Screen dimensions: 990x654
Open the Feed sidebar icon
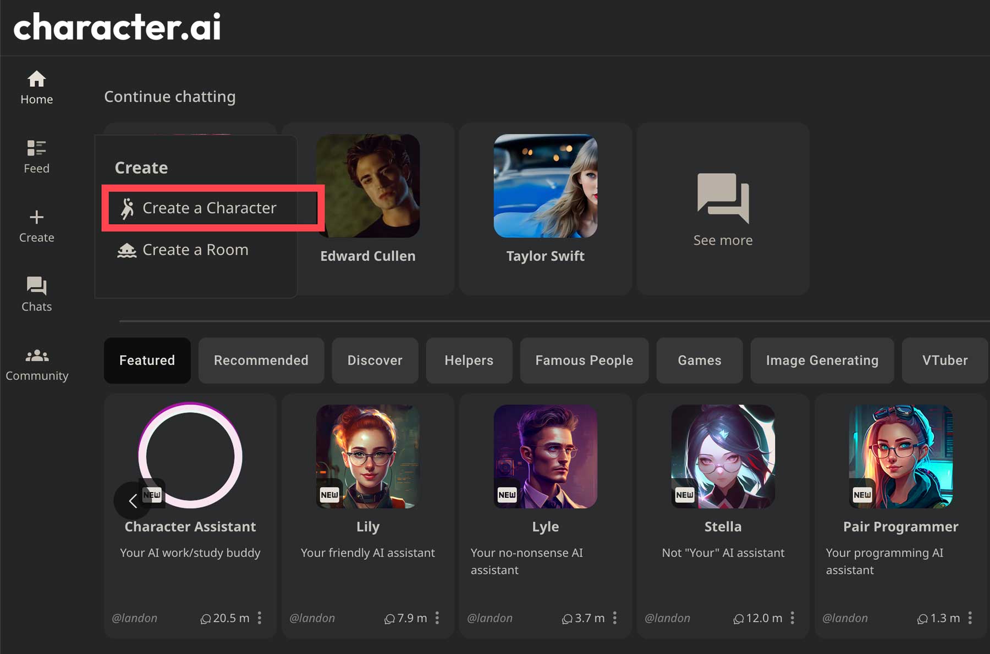click(x=36, y=156)
